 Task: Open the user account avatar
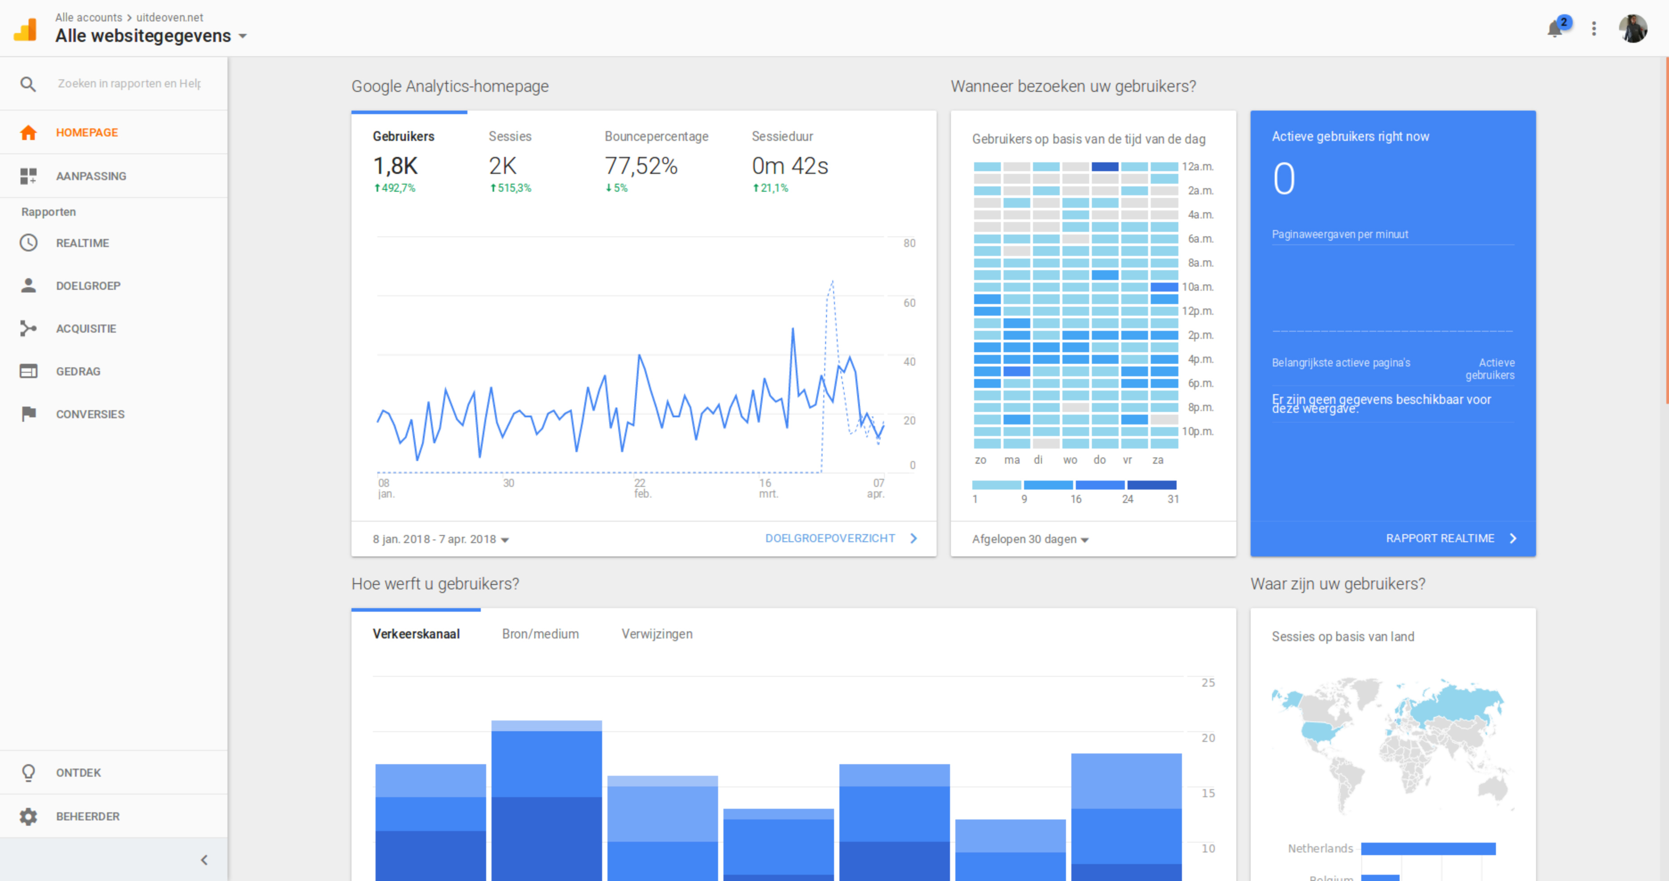click(1633, 29)
